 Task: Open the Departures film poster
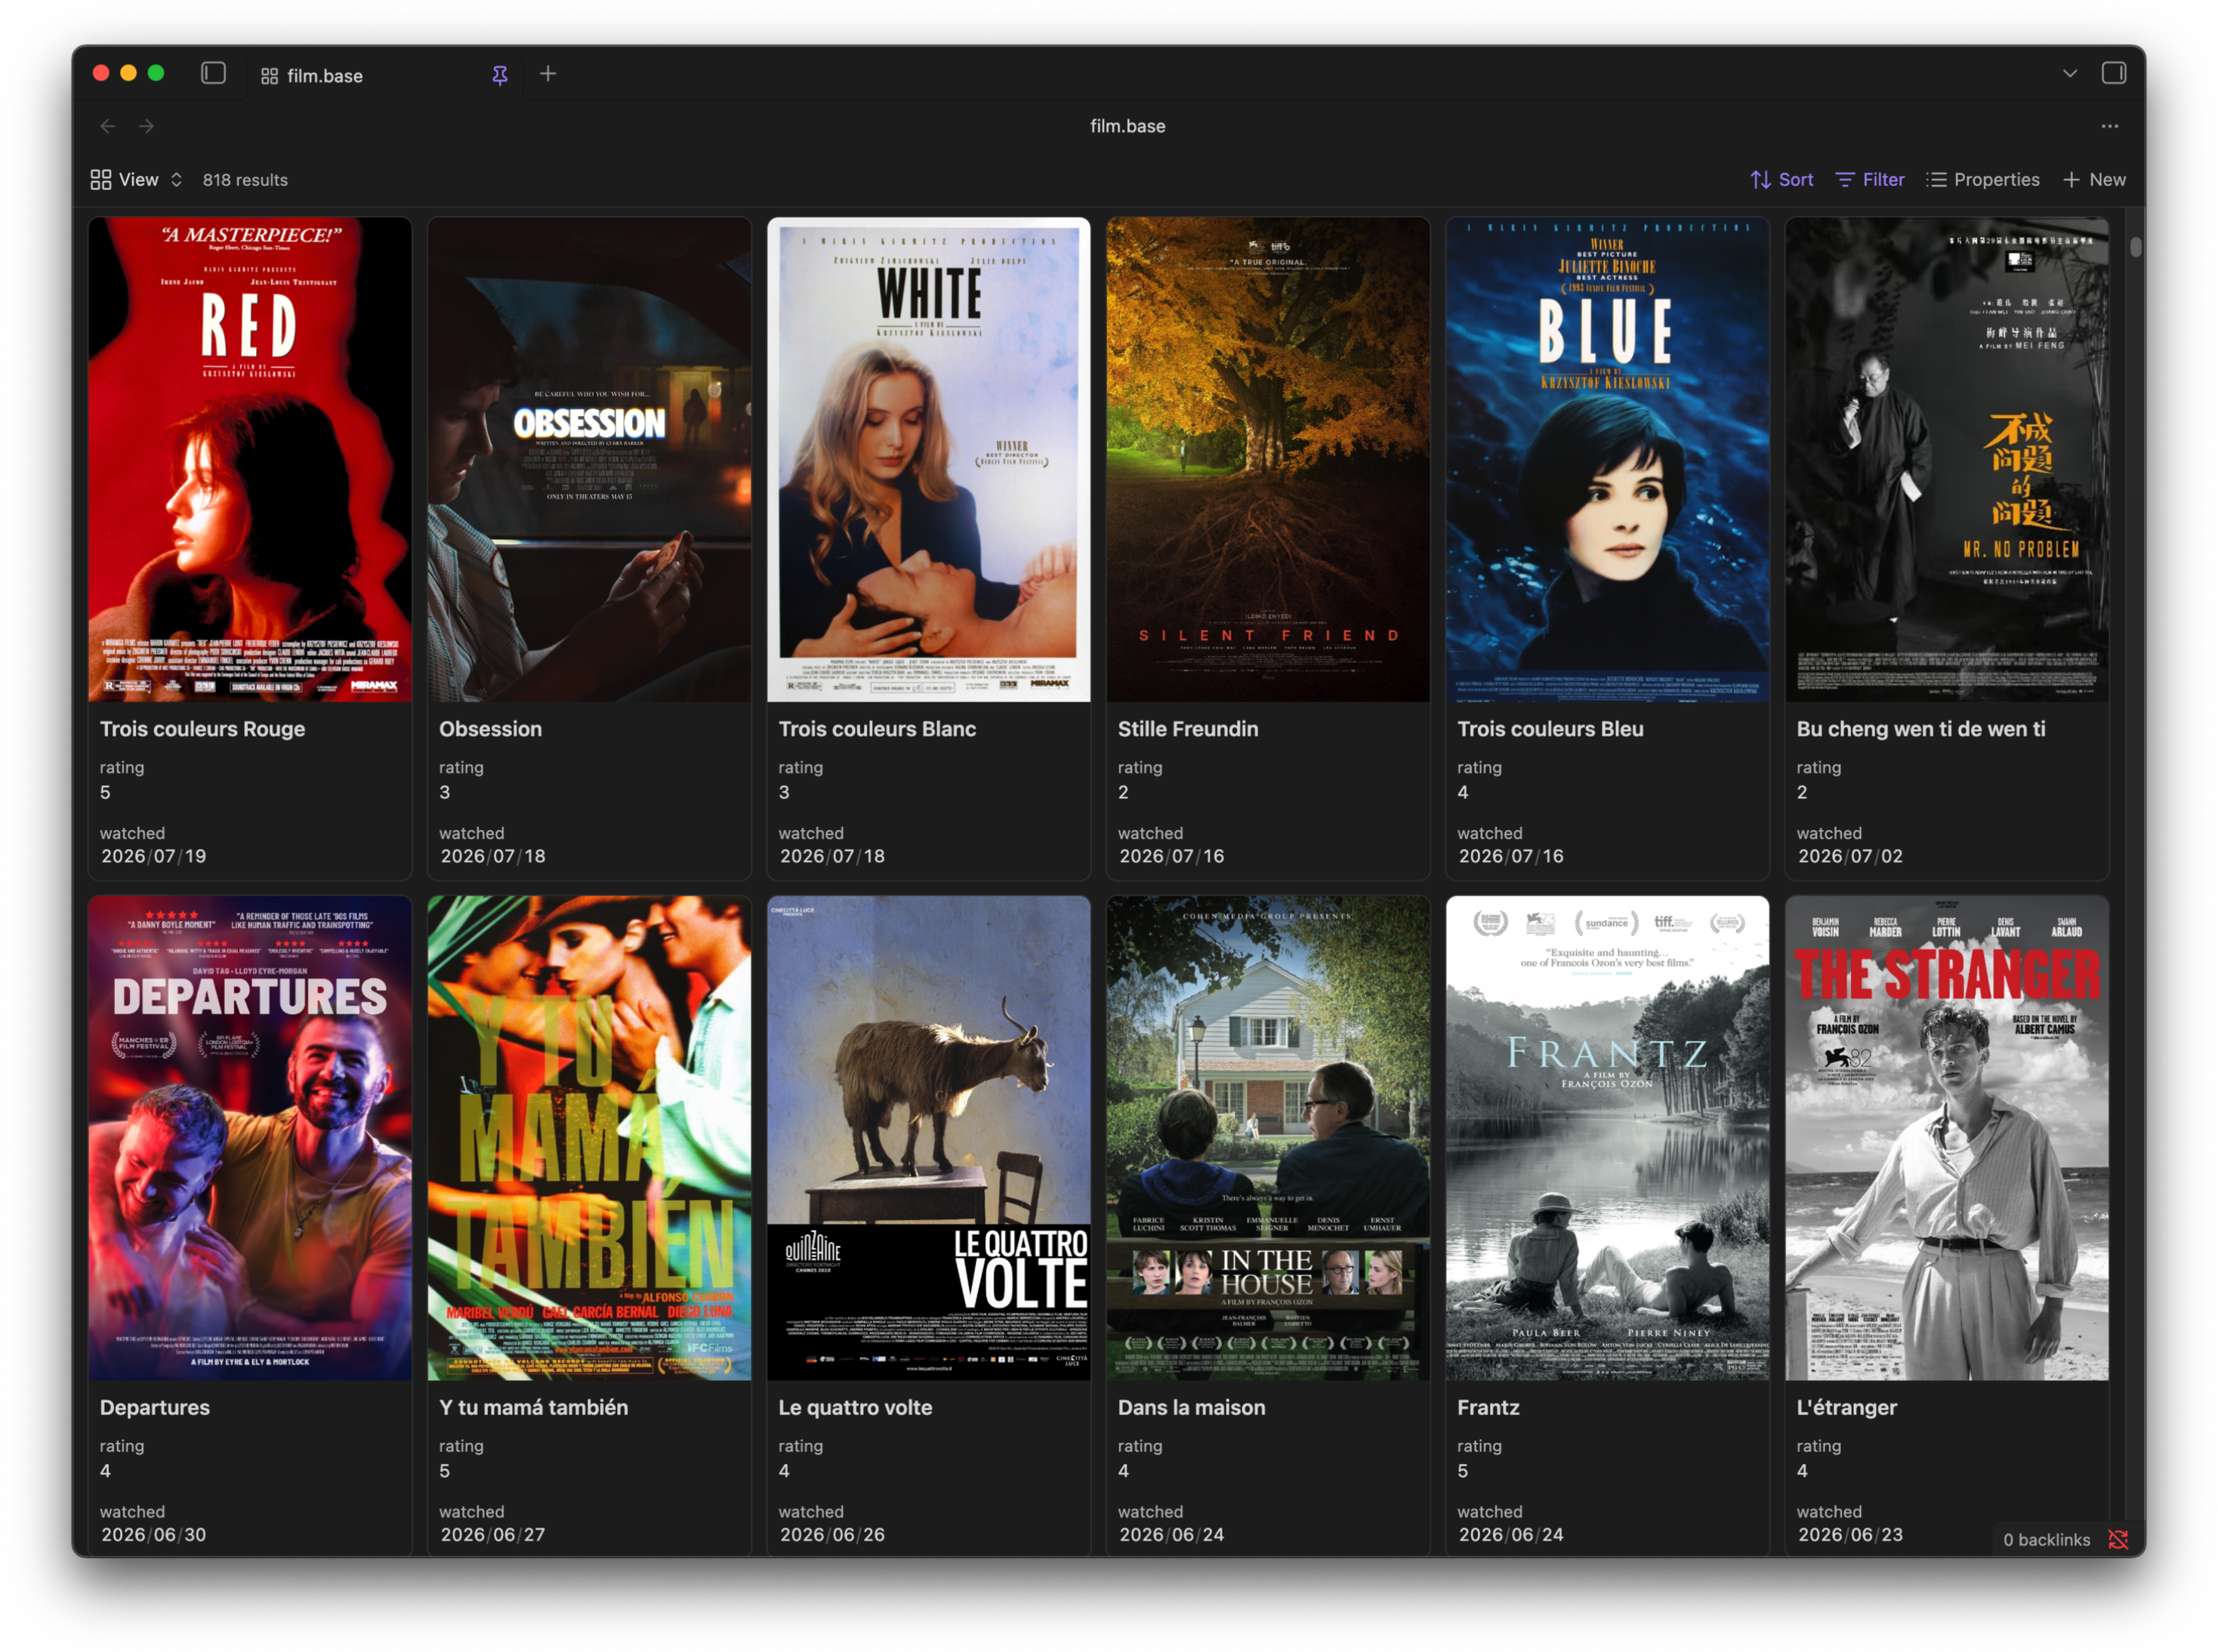coord(250,1138)
